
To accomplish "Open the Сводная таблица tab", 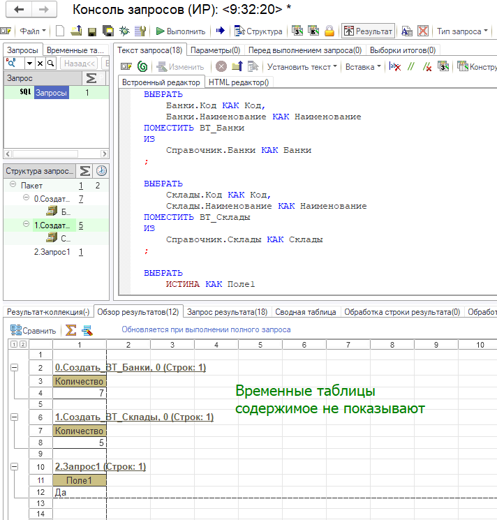I will pos(306,312).
